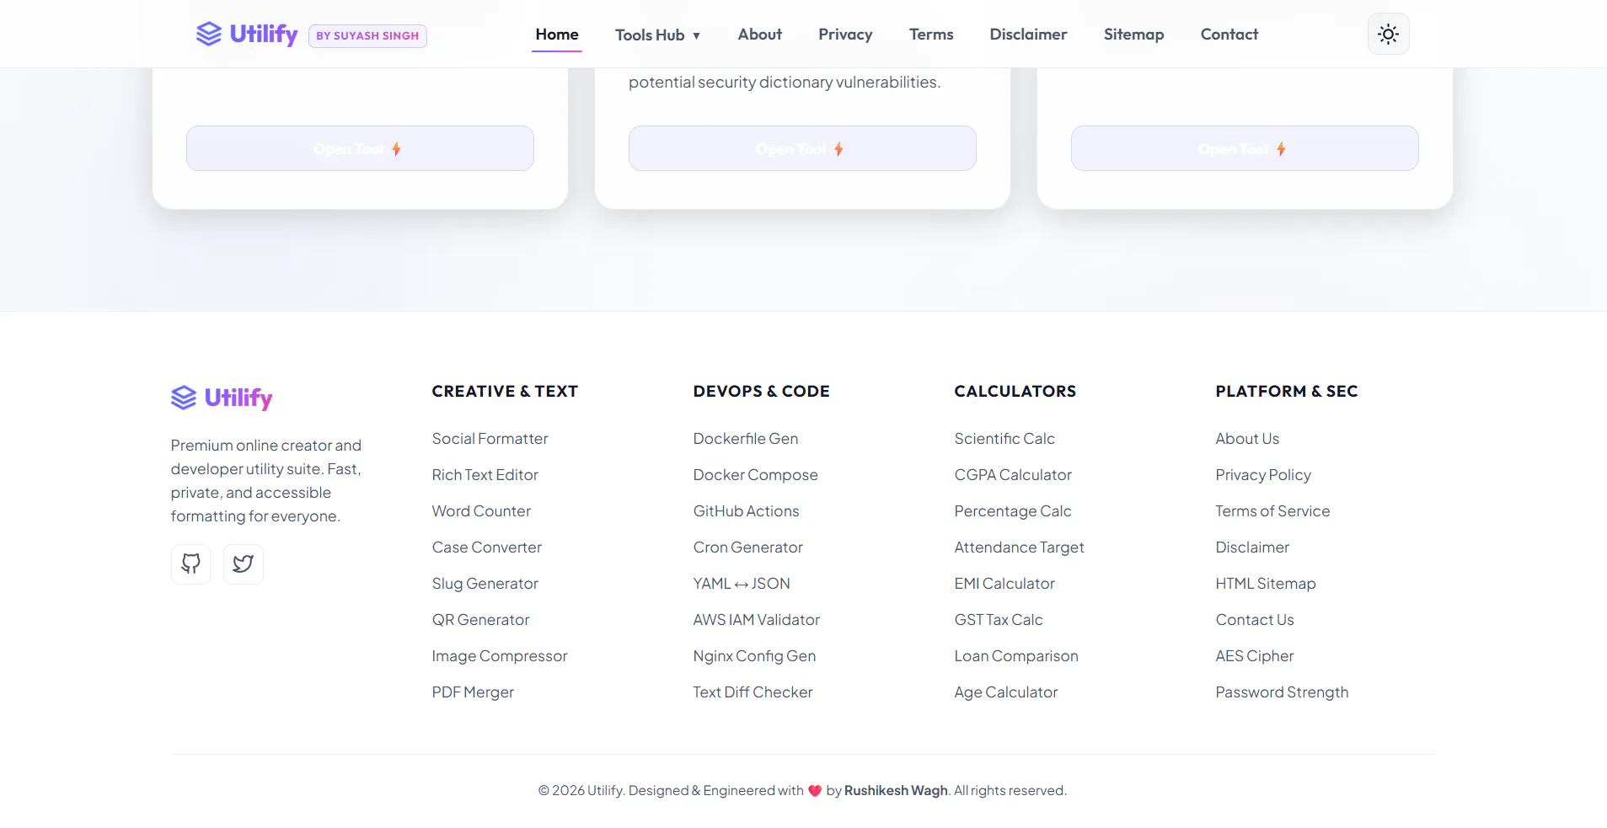Click Rushikesh Wagh credit link
This screenshot has width=1607, height=828.
pyautogui.click(x=896, y=791)
